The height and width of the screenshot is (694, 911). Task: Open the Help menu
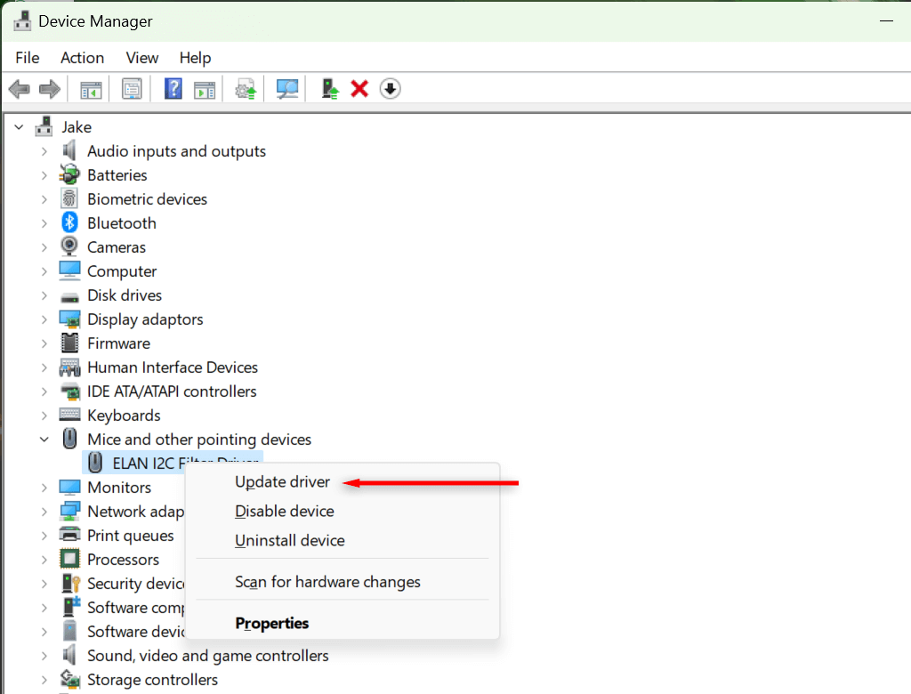(x=195, y=58)
